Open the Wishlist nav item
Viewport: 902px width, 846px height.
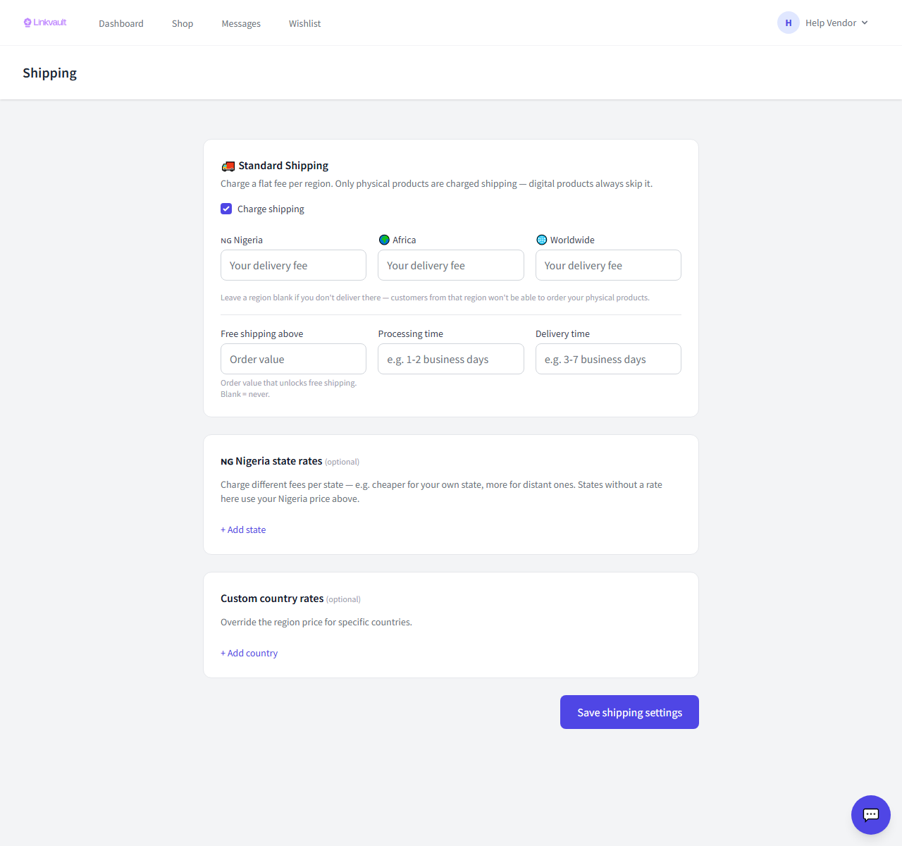pyautogui.click(x=304, y=23)
